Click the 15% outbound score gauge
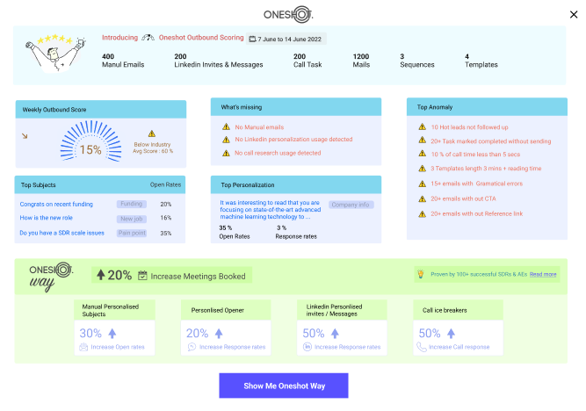This screenshot has height=411, width=586. coord(90,141)
